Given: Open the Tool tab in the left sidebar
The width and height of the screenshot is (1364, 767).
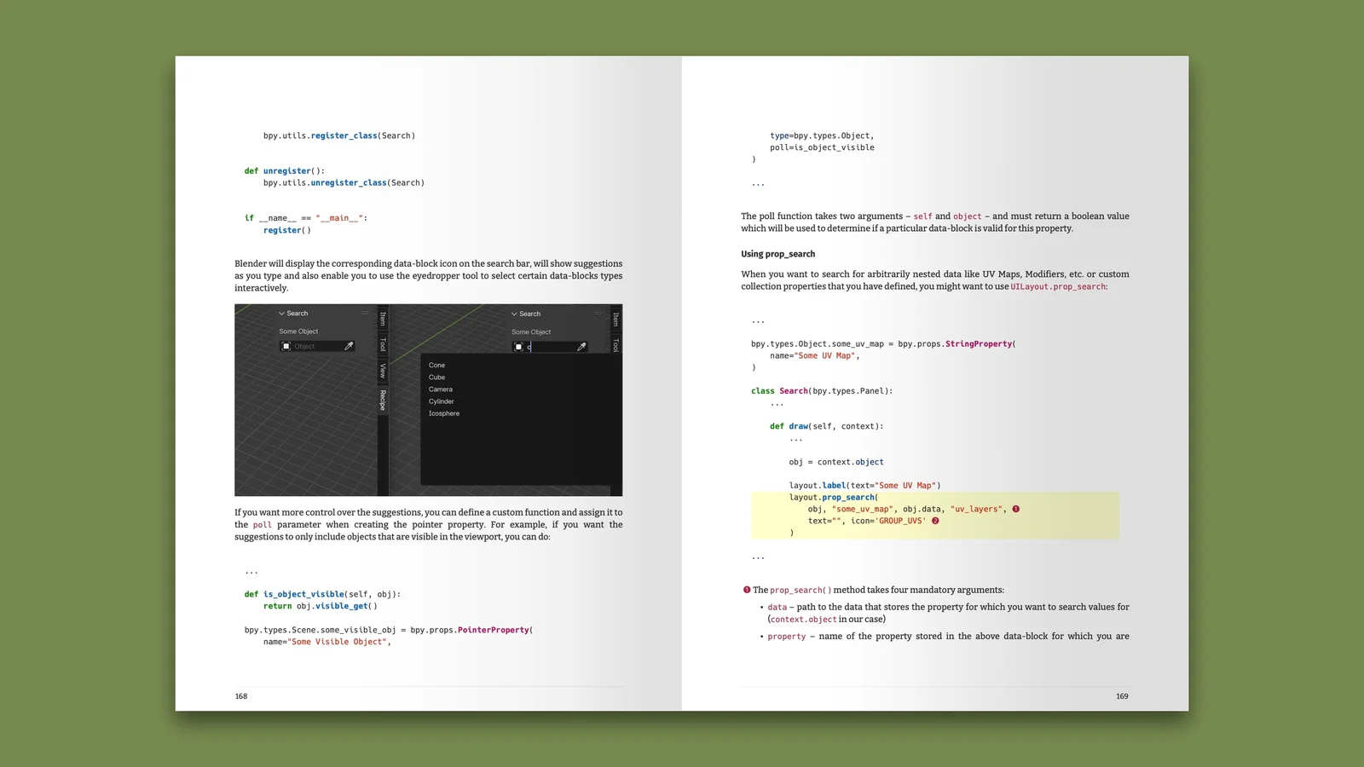Looking at the screenshot, I should click(x=382, y=345).
